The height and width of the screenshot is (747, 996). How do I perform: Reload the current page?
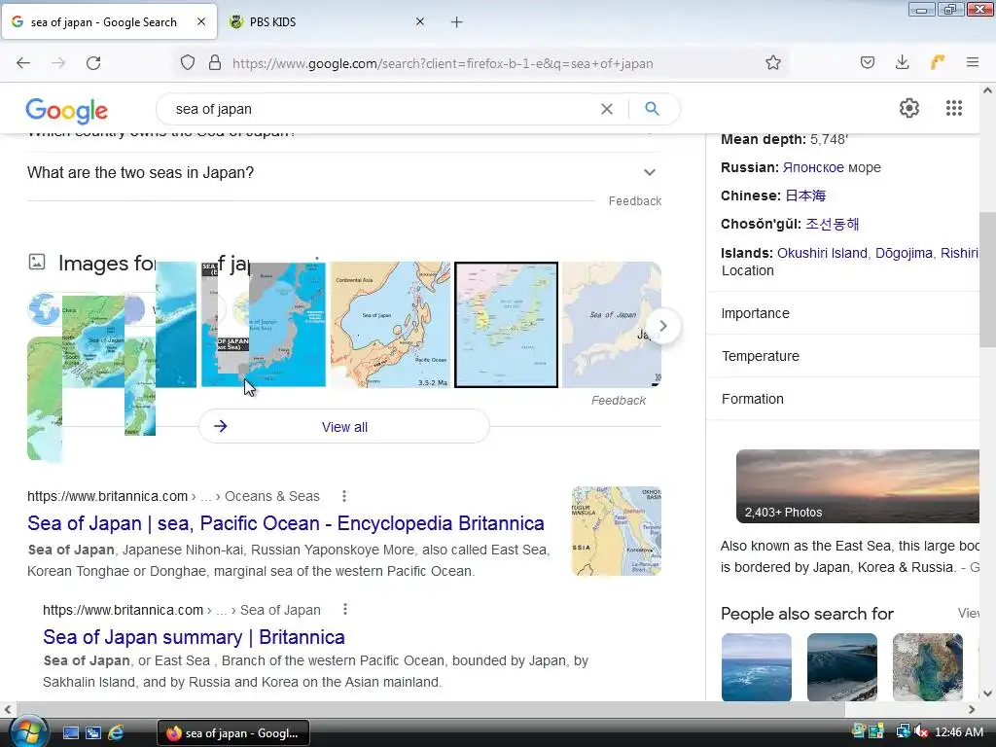coord(93,63)
